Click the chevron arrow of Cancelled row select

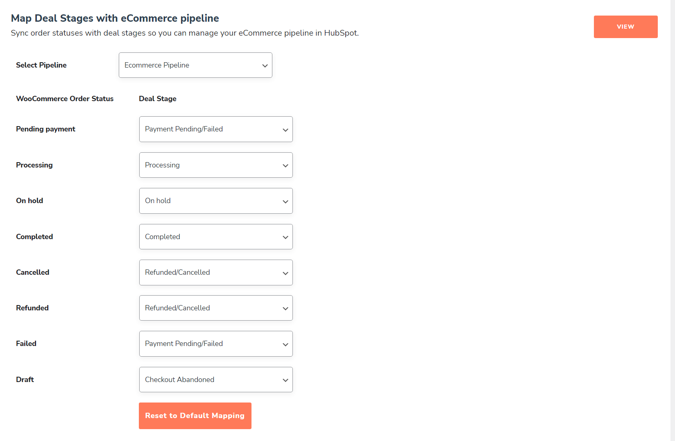click(x=285, y=273)
